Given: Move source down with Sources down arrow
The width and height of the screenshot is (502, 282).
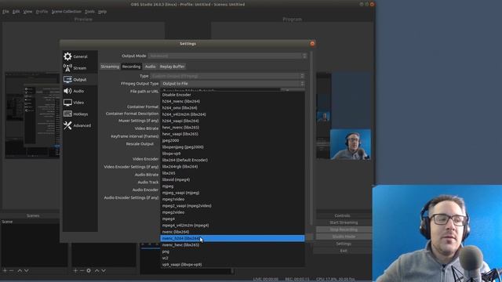Looking at the screenshot, I should [x=104, y=270].
